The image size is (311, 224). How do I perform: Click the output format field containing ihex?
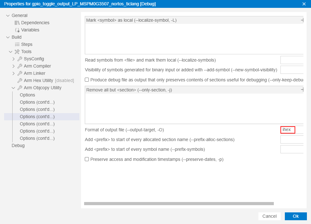(x=288, y=130)
